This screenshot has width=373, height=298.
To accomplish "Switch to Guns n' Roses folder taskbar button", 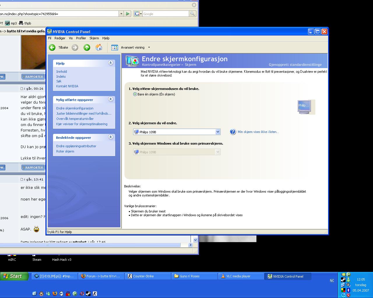I will click(194, 276).
